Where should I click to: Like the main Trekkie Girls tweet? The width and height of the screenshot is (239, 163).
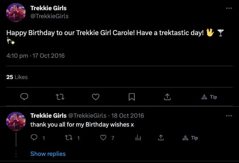96,97
